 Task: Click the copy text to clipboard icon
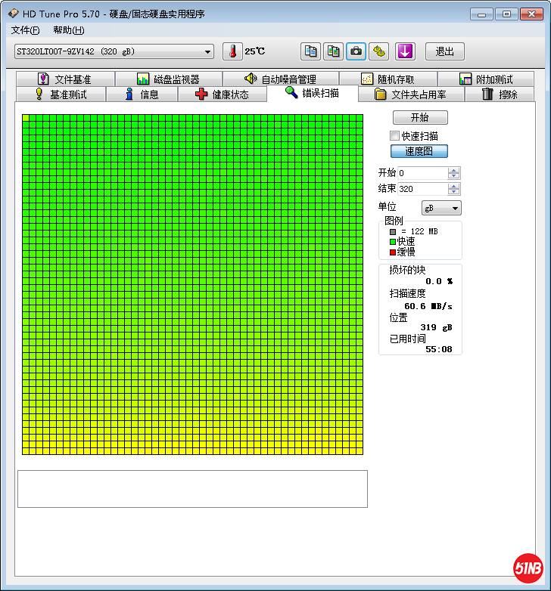pyautogui.click(x=310, y=51)
